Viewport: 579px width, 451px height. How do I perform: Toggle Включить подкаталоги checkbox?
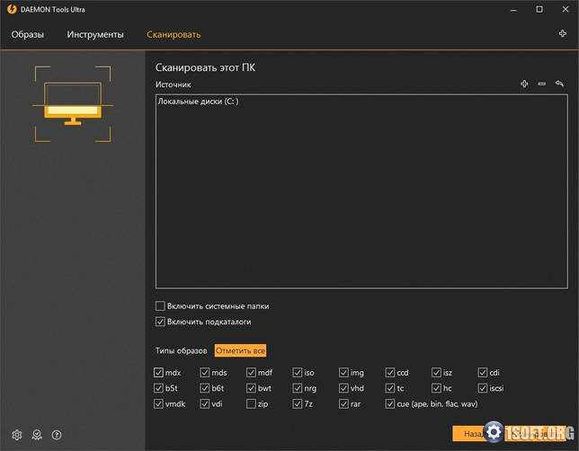tap(160, 322)
